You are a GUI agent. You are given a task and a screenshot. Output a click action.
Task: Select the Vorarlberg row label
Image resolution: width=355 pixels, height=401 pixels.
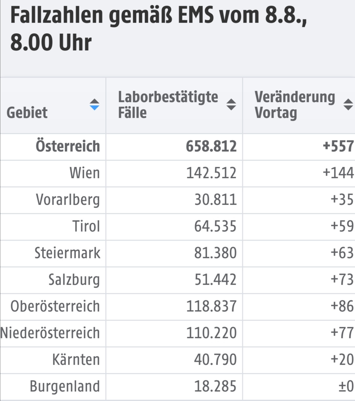68,200
